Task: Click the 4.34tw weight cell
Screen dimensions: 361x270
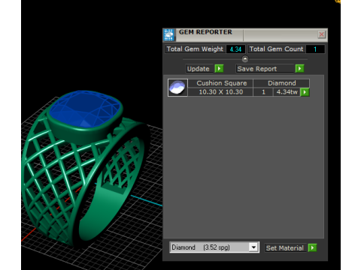Action: [287, 92]
